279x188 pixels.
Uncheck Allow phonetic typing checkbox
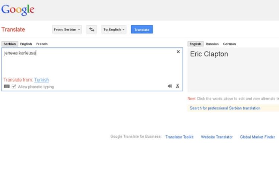tap(14, 86)
